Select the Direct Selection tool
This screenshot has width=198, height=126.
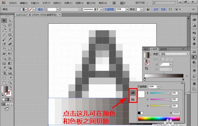pos(10,20)
